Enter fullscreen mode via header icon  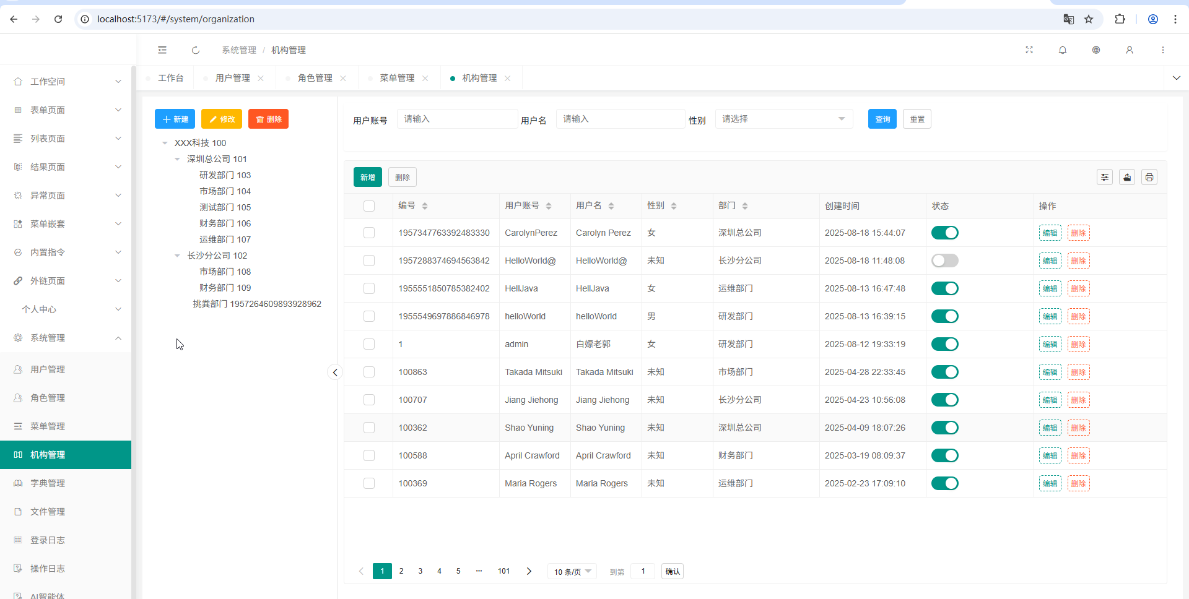point(1029,50)
